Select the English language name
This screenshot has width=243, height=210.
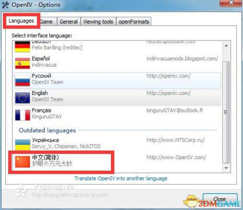[x=39, y=93]
